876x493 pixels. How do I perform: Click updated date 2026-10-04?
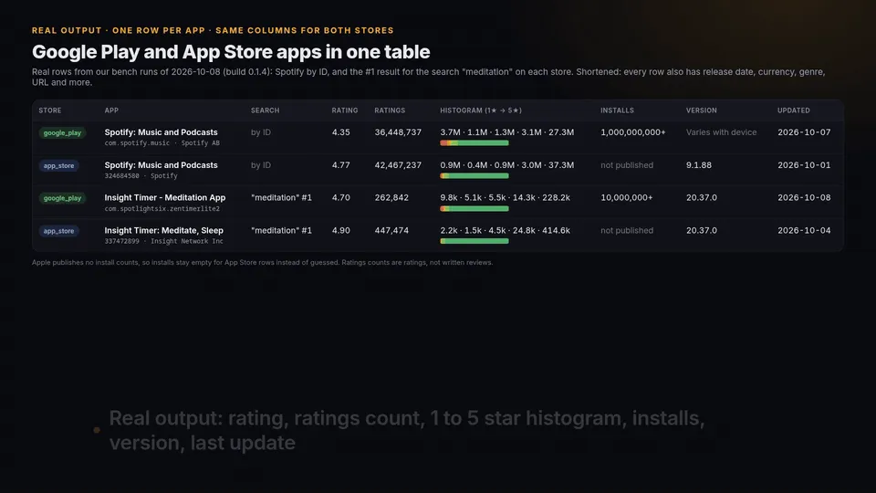click(x=804, y=230)
